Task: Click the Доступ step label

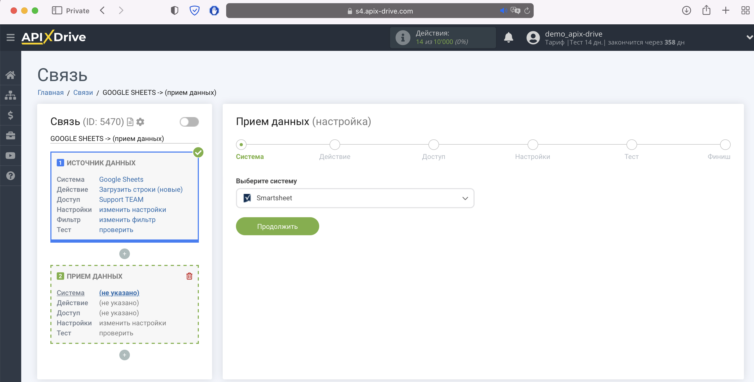Action: (x=433, y=157)
